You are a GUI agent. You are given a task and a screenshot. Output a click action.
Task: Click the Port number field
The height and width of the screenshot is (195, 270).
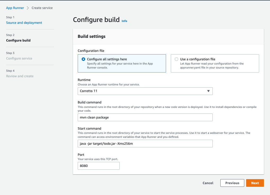click(x=98, y=166)
